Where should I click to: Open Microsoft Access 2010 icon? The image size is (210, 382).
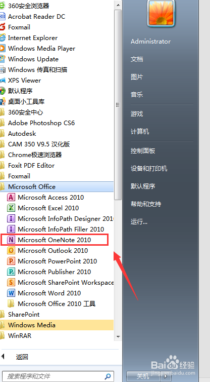11,198
